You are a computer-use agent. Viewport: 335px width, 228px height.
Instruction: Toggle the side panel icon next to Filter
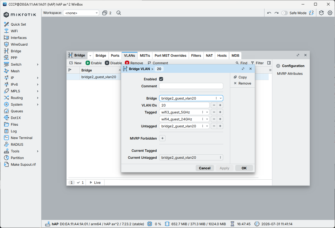click(269, 63)
